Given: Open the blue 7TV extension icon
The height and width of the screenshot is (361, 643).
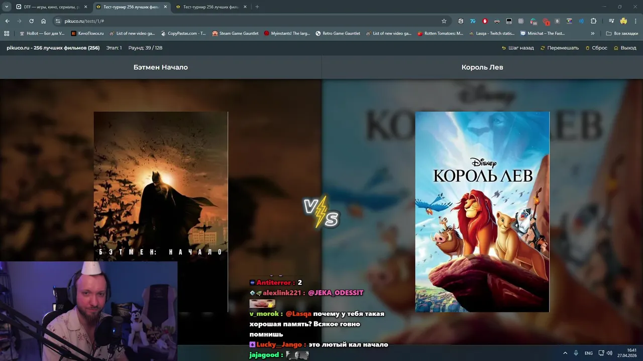Looking at the screenshot, I should 473,21.
